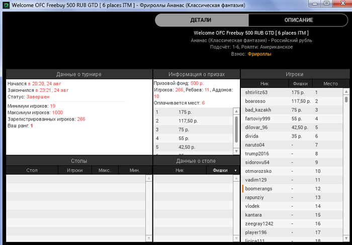Sort tables by Стол column header
Screen dimensions: 352x245
click(32, 170)
